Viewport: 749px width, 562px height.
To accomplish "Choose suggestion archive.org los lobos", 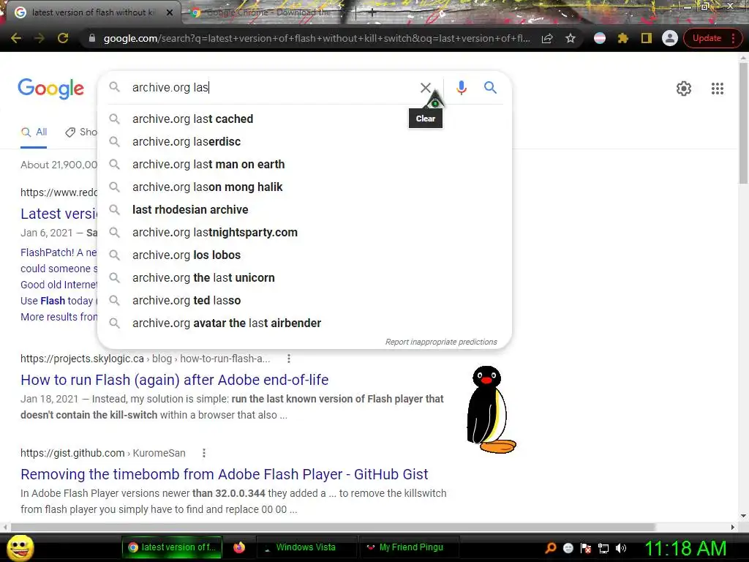I will click(304, 255).
